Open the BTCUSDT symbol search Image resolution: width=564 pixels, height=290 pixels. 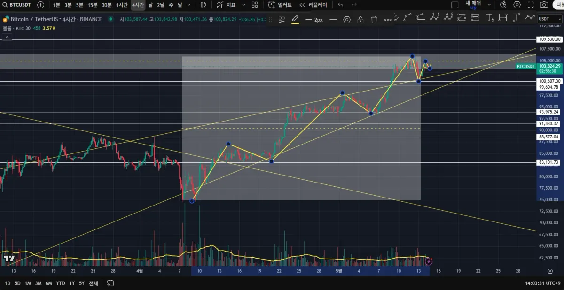(x=16, y=5)
